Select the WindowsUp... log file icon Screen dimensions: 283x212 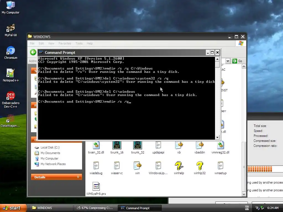click(158, 168)
